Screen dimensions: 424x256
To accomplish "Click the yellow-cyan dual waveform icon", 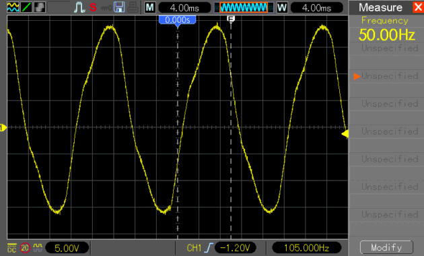I will coord(13,7).
